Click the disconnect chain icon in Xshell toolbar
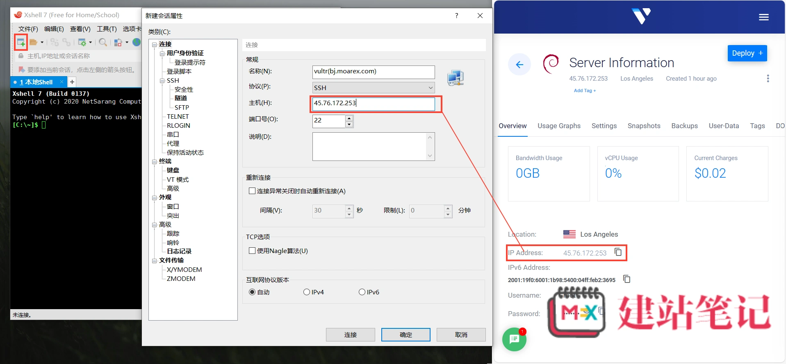The image size is (786, 364). (66, 42)
